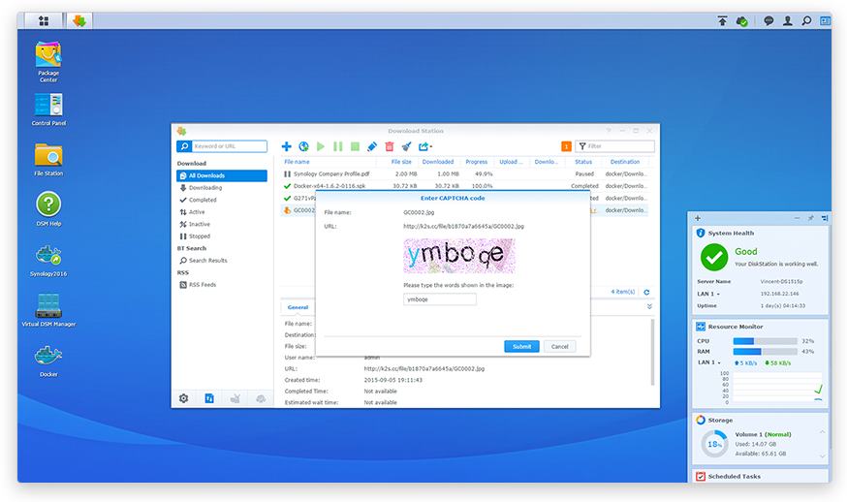The width and height of the screenshot is (847, 502).
Task: Click the CAPTCHA code text field
Action: tap(440, 299)
